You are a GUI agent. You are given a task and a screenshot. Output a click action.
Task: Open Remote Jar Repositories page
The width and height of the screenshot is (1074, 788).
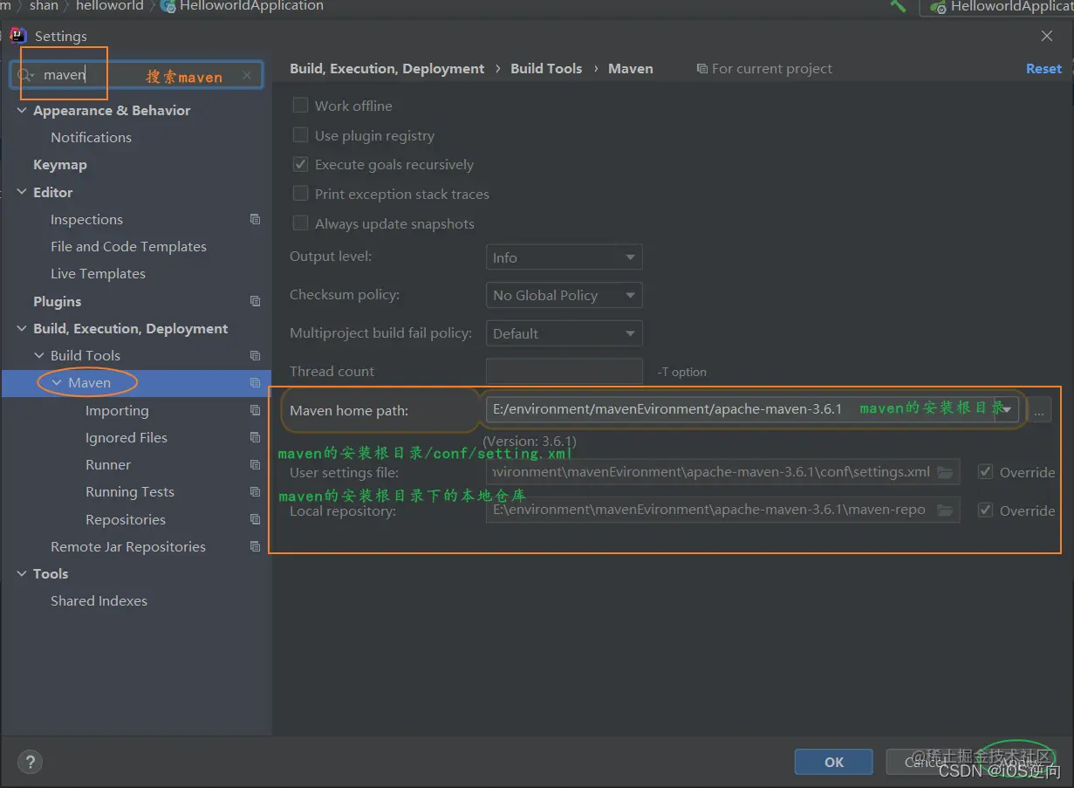(x=128, y=546)
